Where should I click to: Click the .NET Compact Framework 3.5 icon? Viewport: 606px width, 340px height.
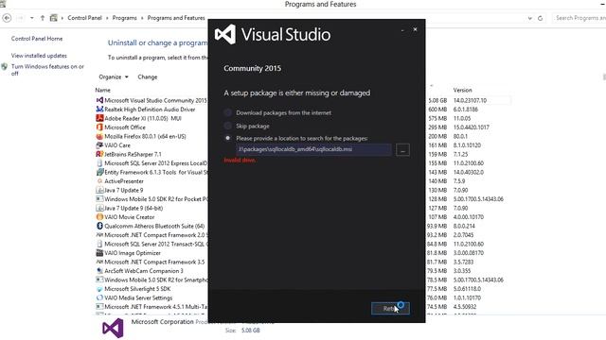click(99, 262)
